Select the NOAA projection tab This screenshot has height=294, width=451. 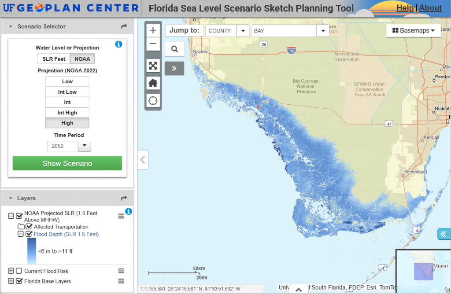82,59
